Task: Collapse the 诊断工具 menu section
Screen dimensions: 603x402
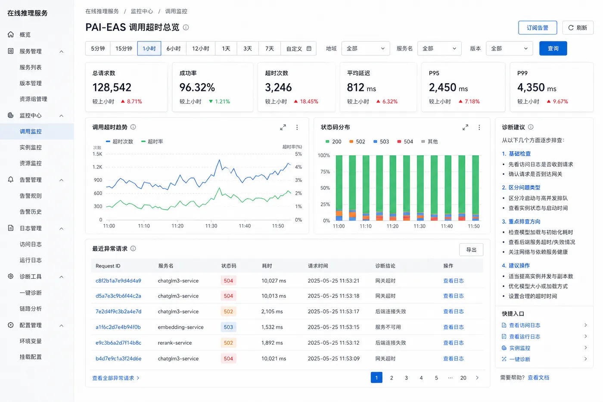Action: tap(61, 277)
